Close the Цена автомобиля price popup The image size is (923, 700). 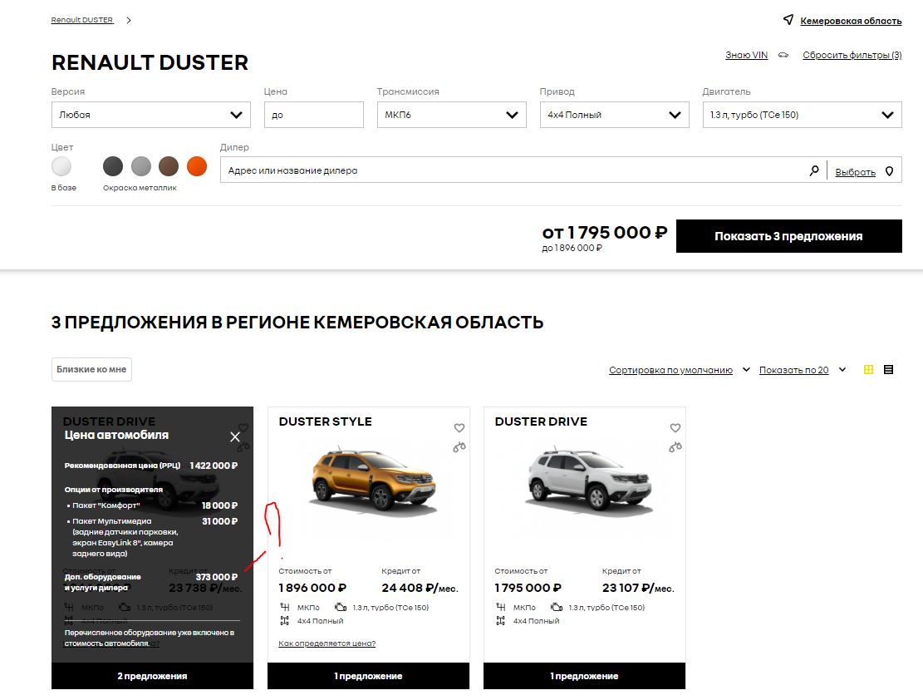pos(235,436)
